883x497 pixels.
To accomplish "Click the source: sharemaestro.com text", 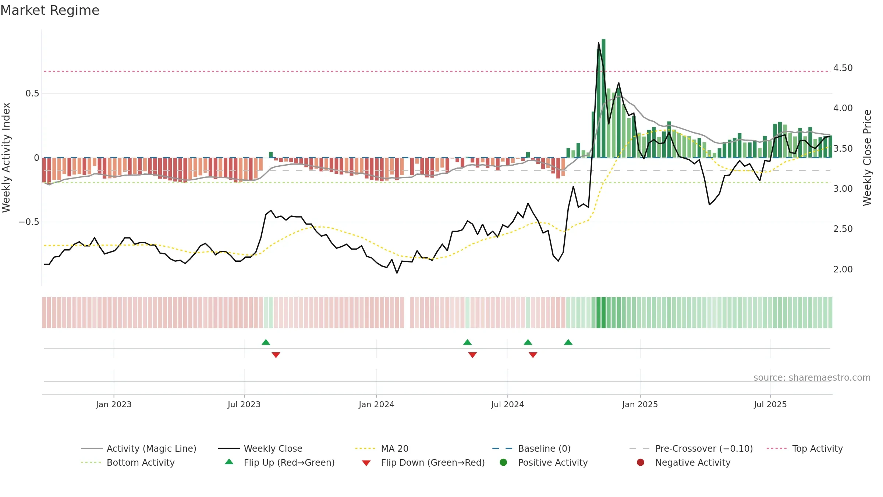I will coord(812,377).
